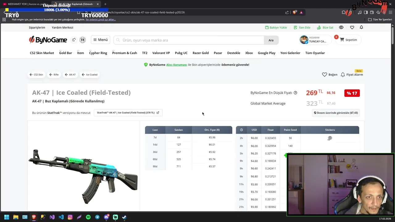The width and height of the screenshot is (395, 222).
Task: Open File Explorer from taskbar
Action: coord(16,217)
